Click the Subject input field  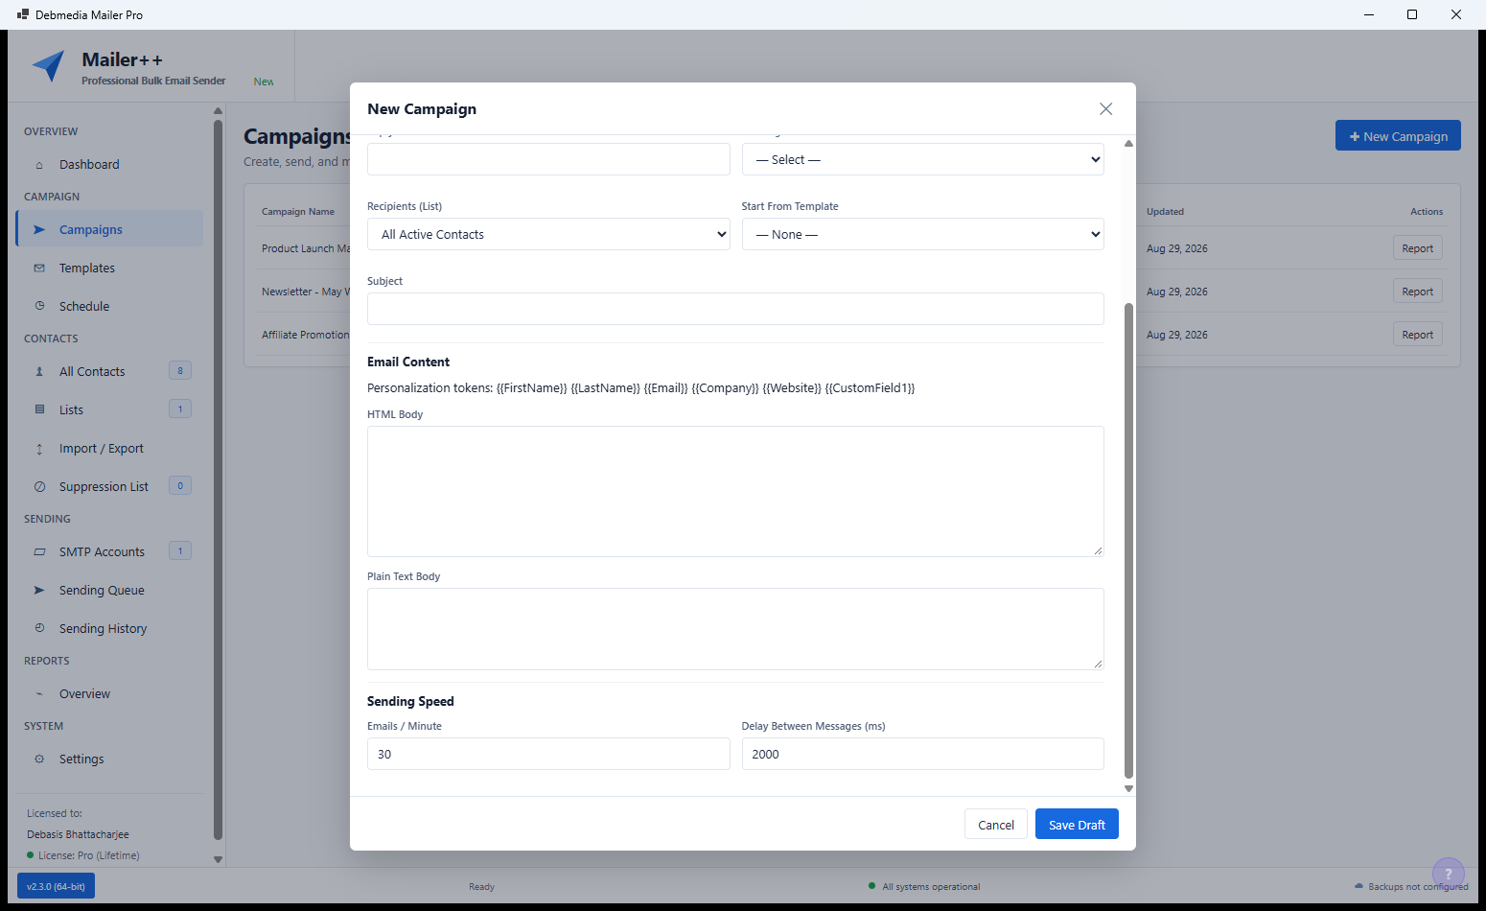pos(735,309)
